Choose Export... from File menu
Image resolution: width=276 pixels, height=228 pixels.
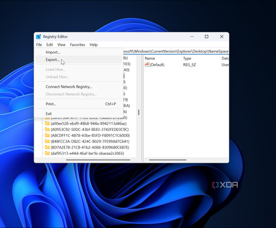coord(78,60)
